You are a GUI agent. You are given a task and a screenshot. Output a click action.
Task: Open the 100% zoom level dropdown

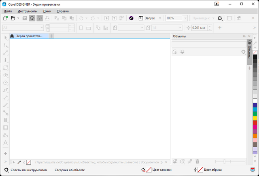click(x=185, y=18)
